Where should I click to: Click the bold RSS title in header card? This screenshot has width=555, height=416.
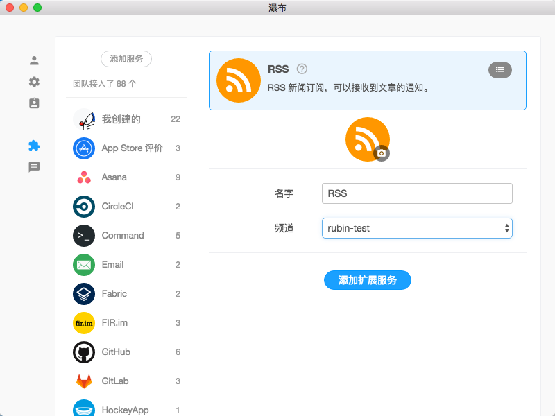(278, 69)
